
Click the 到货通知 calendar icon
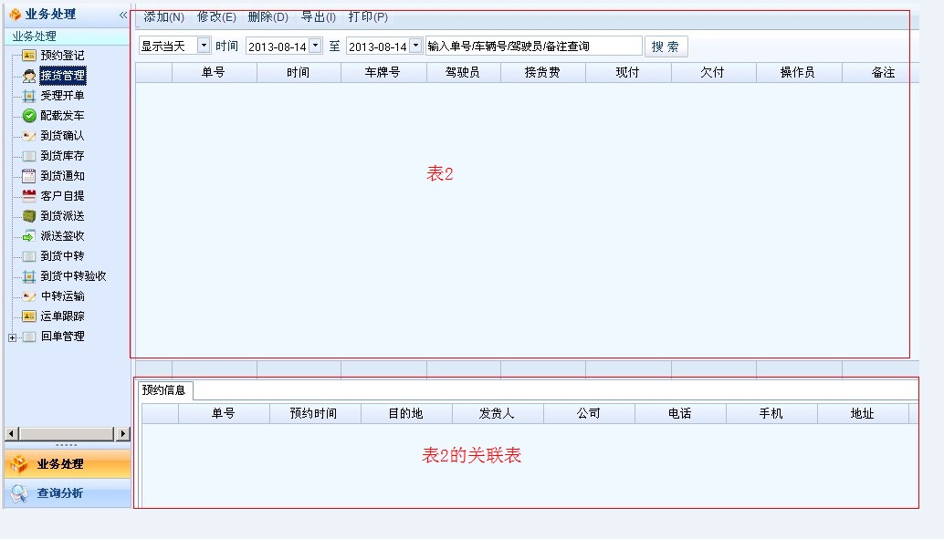pyautogui.click(x=29, y=176)
